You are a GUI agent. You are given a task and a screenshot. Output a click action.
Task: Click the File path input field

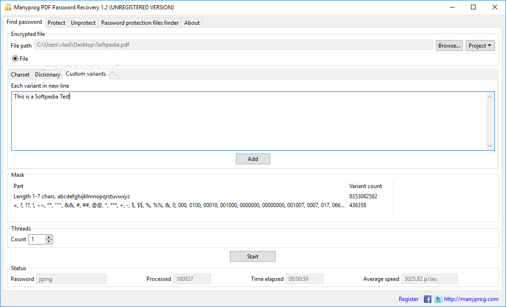pyautogui.click(x=234, y=45)
